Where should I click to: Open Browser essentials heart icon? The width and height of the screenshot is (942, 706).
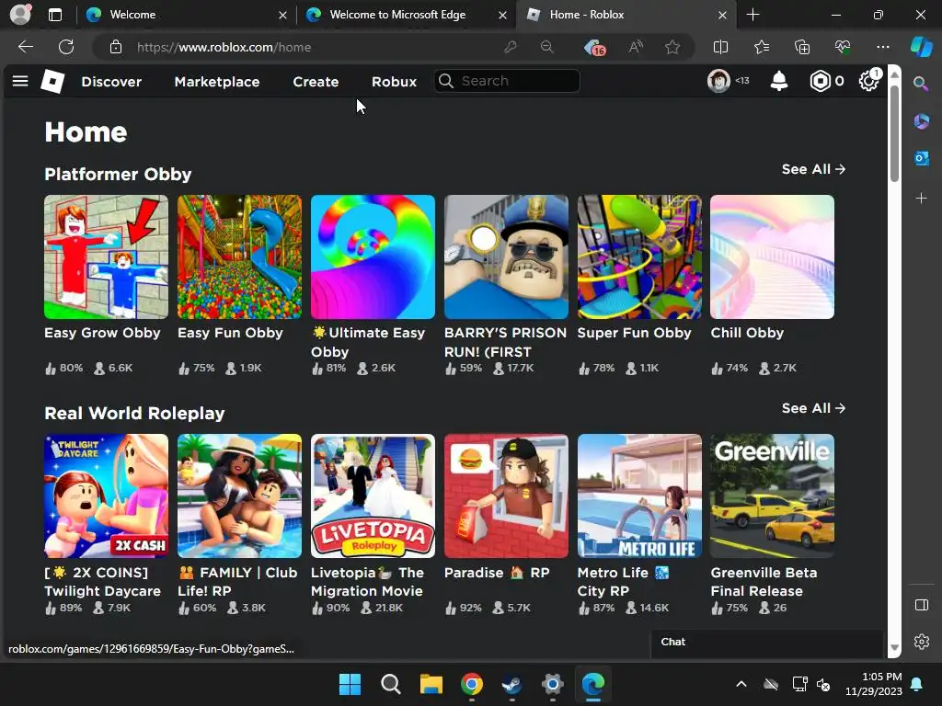point(843,47)
